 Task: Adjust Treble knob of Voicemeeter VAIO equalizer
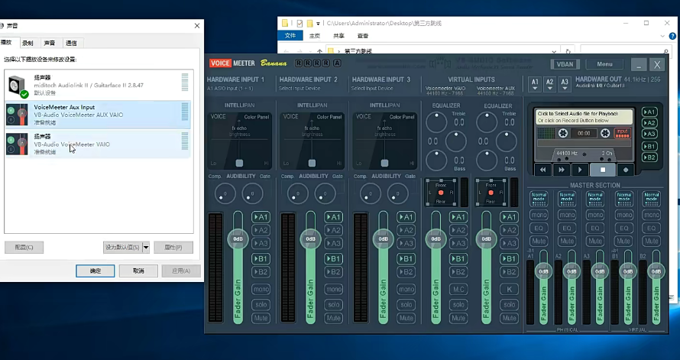tap(436, 122)
